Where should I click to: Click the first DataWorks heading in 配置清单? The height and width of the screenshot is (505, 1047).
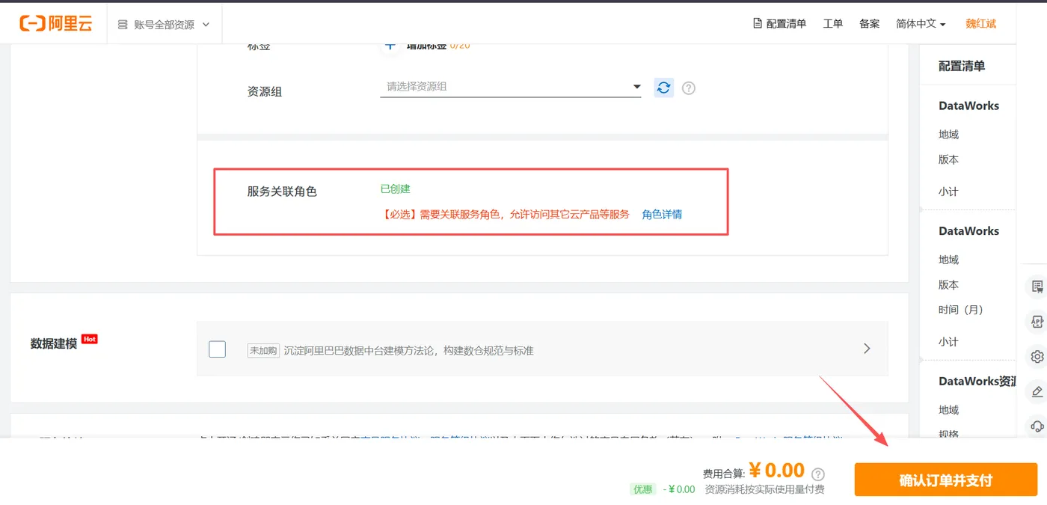pyautogui.click(x=968, y=105)
